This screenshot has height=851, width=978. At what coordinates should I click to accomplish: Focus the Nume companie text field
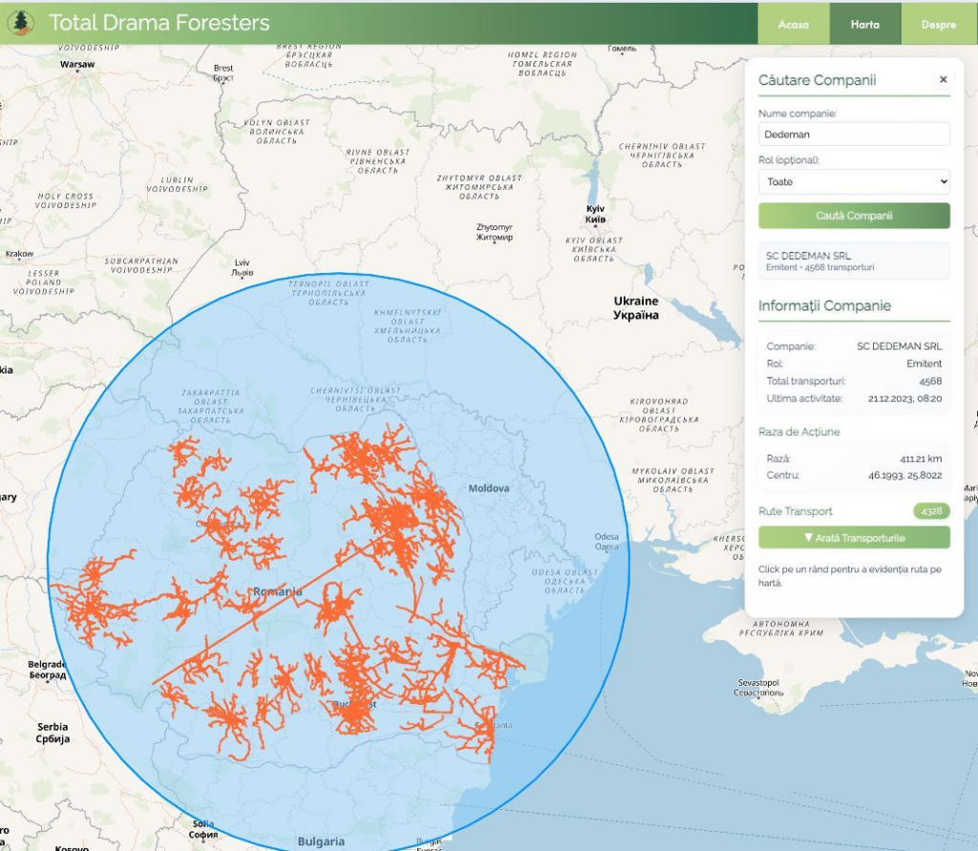[854, 134]
